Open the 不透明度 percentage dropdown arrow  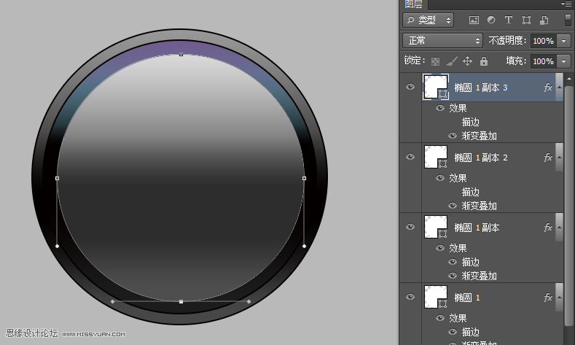(x=563, y=41)
